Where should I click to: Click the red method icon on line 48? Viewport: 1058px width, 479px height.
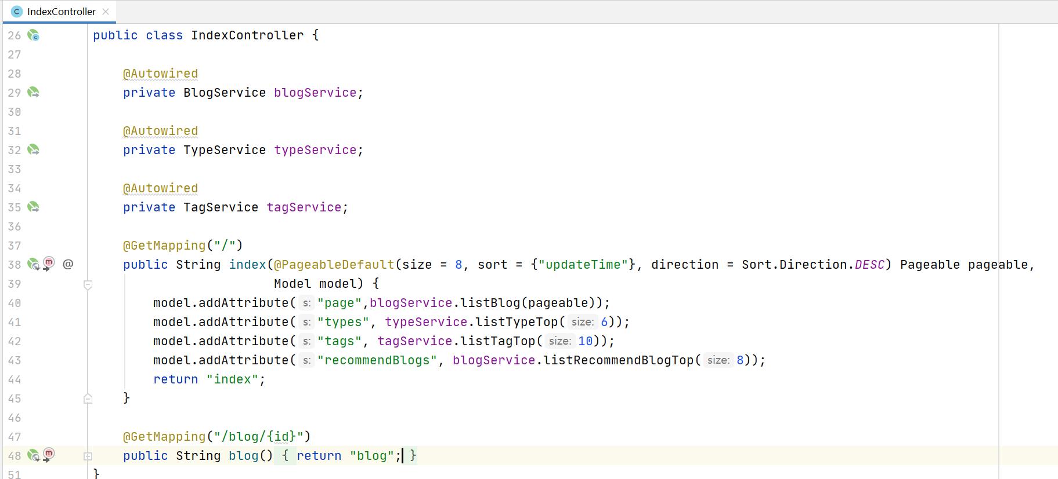point(49,455)
